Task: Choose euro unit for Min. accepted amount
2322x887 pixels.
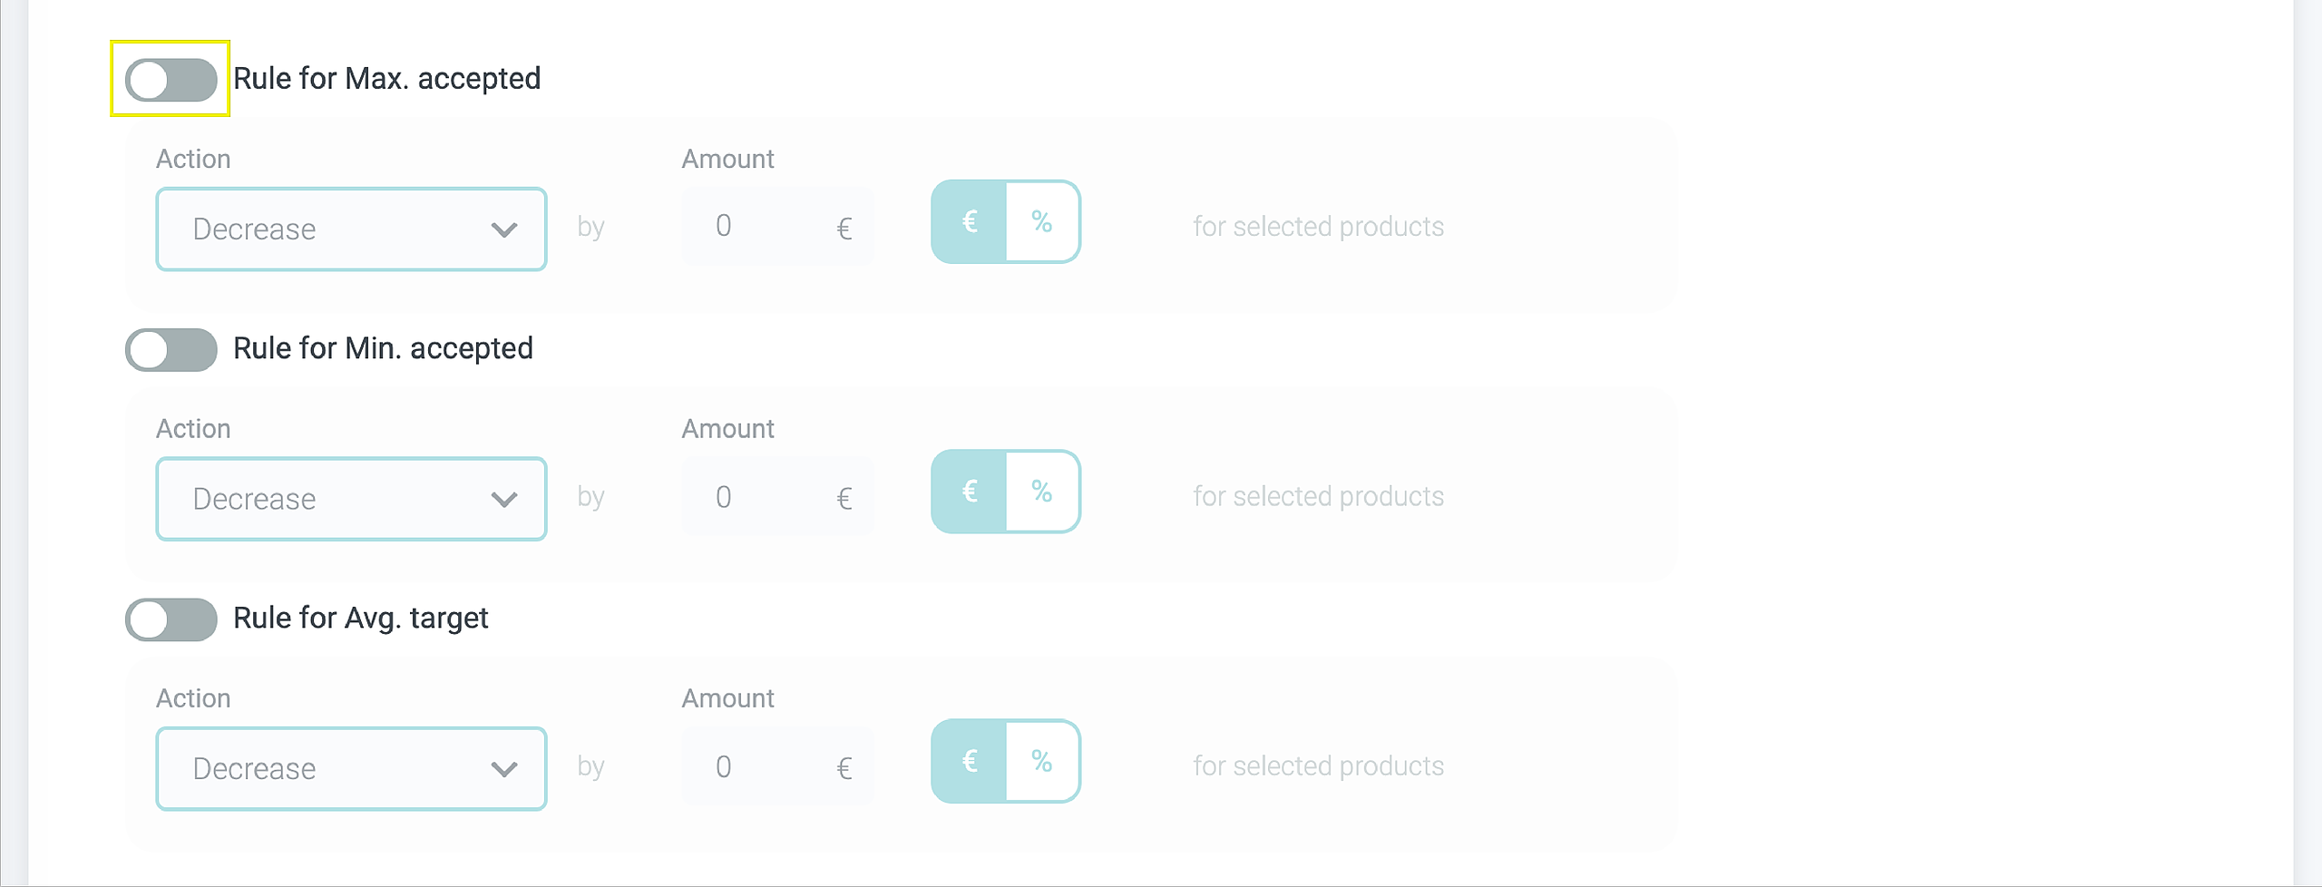Action: (970, 492)
